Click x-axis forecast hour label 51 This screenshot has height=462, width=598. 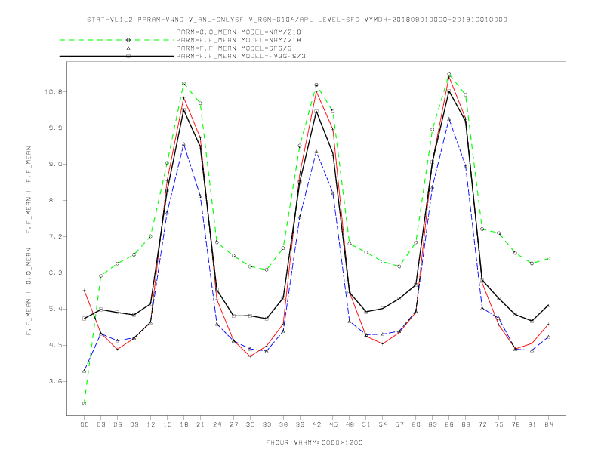(366, 424)
